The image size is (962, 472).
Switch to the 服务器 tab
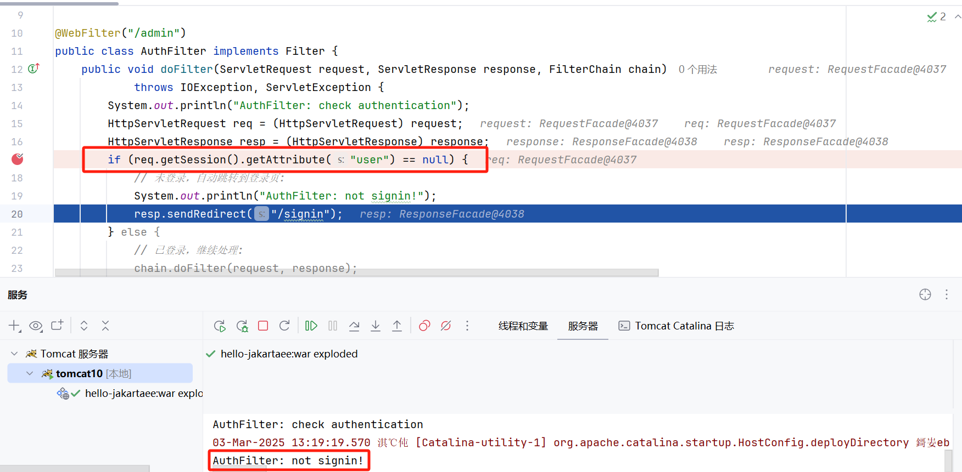tap(583, 326)
